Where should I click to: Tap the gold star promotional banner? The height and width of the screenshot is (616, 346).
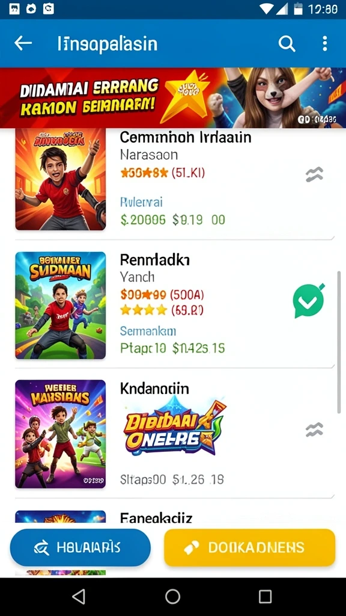[173, 97]
